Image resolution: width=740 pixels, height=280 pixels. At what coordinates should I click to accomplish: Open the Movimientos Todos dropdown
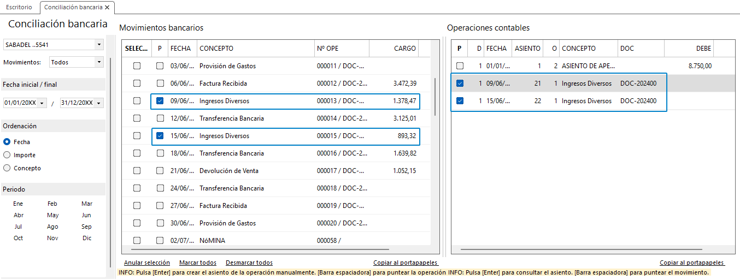coord(99,62)
